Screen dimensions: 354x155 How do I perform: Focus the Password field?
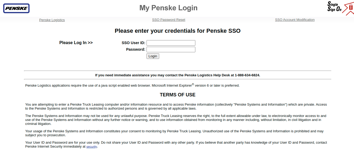(x=171, y=49)
